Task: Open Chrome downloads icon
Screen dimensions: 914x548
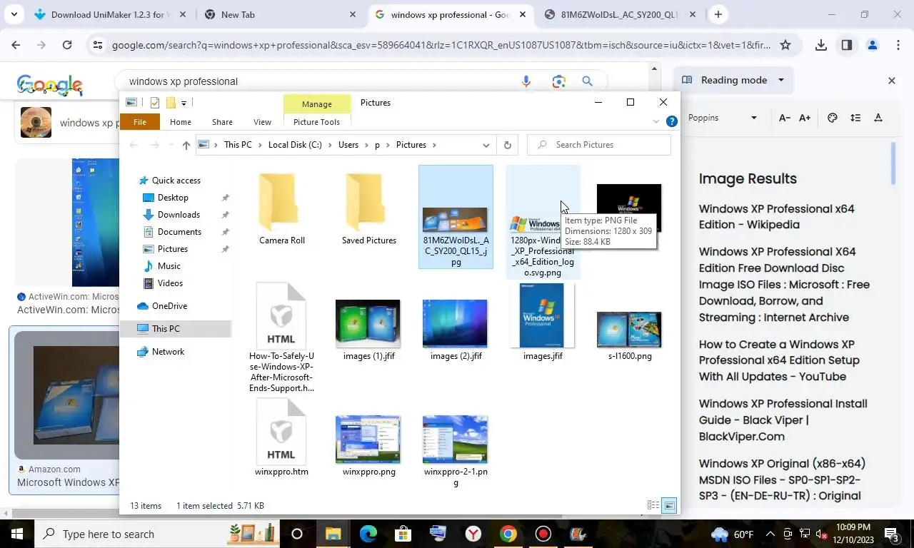Action: 821,45
